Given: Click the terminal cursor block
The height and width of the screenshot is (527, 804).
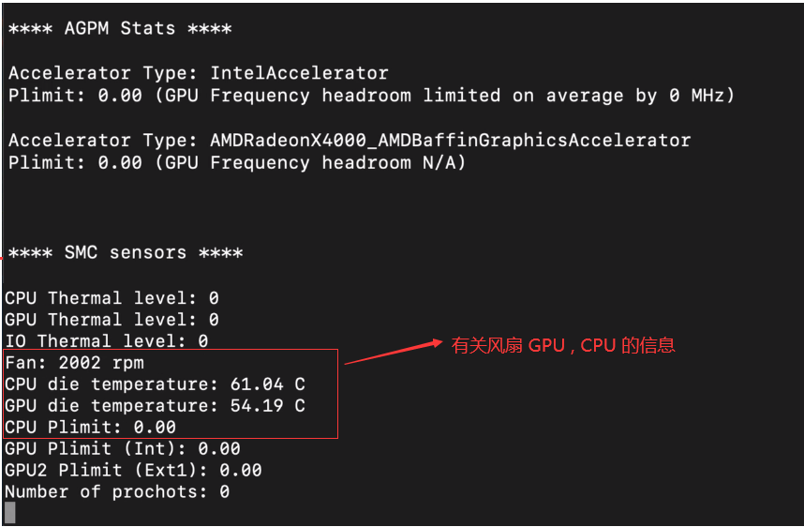Looking at the screenshot, I should [9, 513].
